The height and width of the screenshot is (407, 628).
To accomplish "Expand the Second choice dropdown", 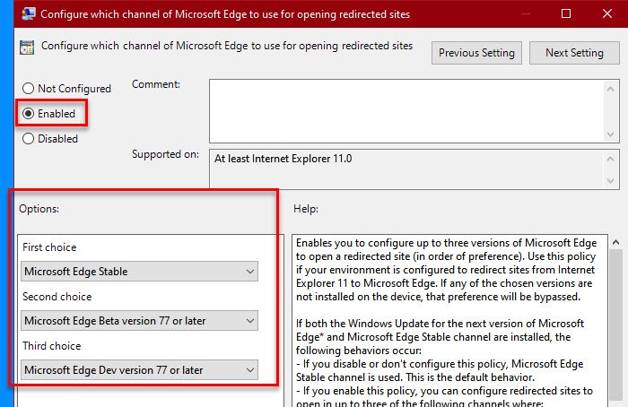I will pos(139,321).
